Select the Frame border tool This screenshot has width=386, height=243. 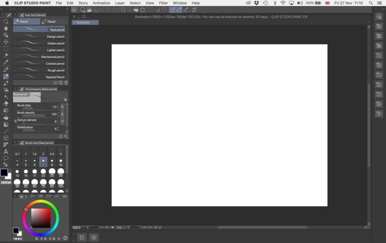tap(6, 138)
